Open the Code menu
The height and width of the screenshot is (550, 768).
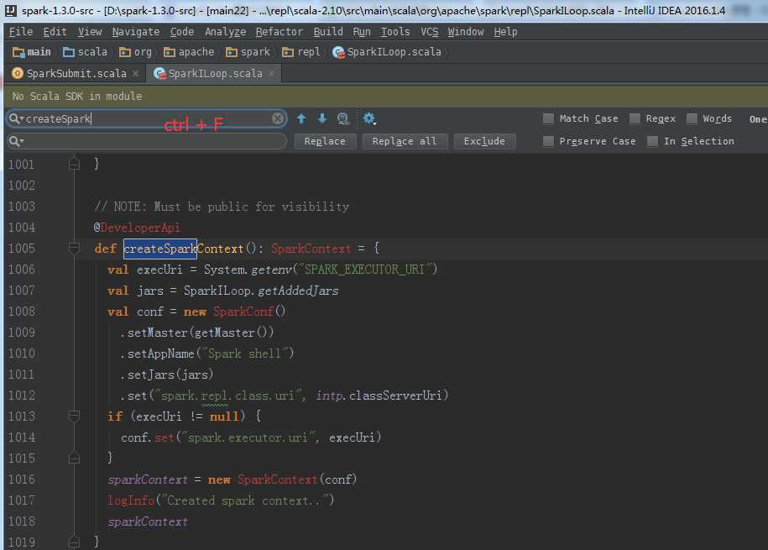[x=181, y=32]
